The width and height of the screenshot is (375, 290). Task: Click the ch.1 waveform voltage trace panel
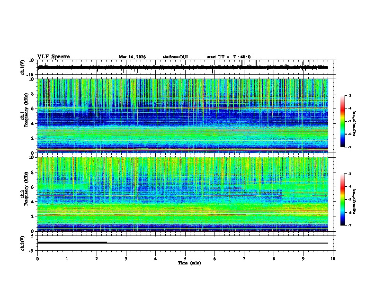[x=186, y=67]
